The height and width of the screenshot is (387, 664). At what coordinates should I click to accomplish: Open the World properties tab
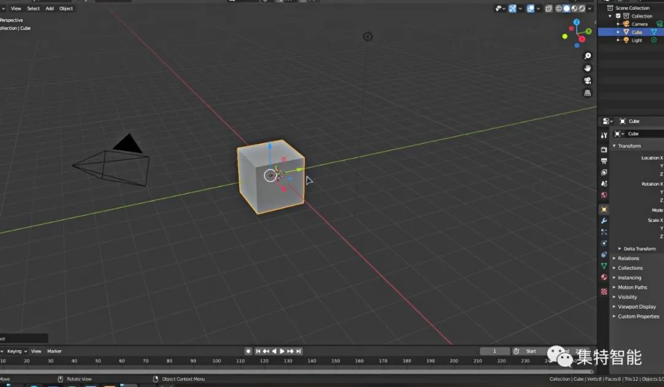coord(604,195)
